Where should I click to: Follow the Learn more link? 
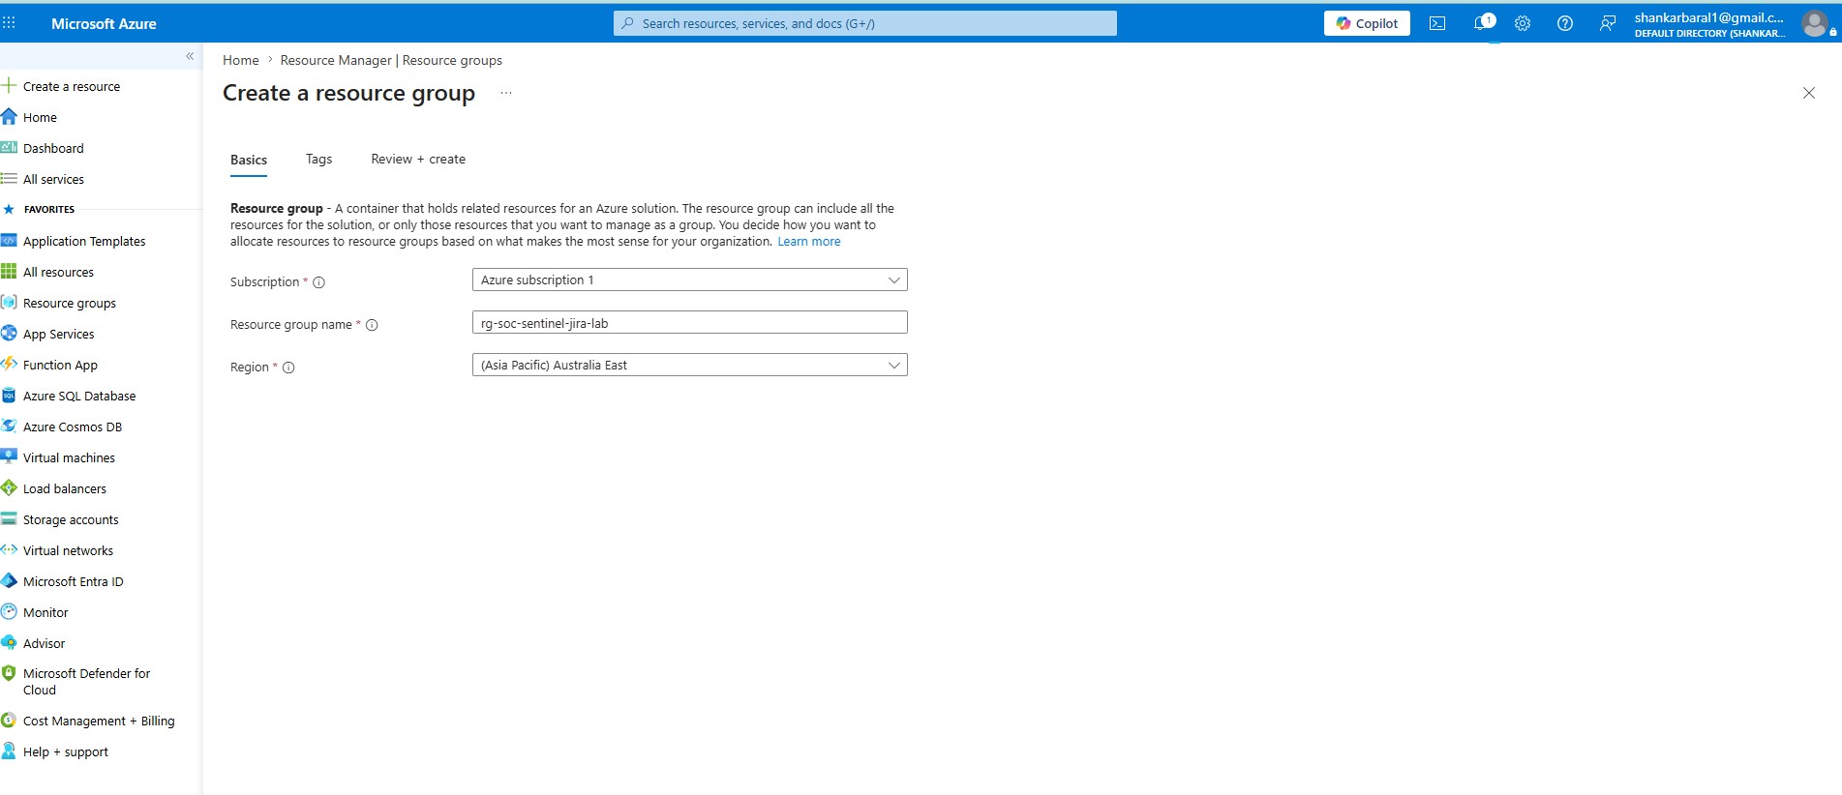(809, 242)
